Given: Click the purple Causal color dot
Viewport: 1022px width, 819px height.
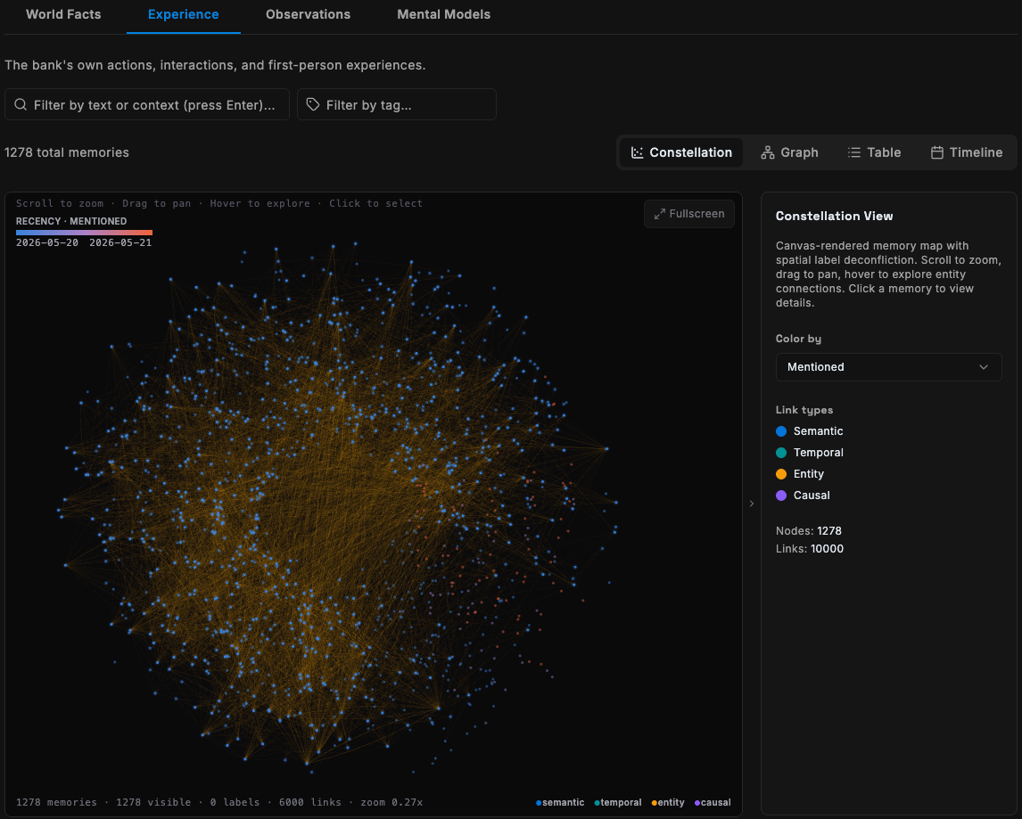Looking at the screenshot, I should (781, 495).
